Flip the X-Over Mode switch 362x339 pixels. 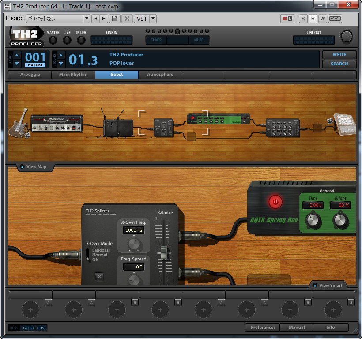pyautogui.click(x=88, y=255)
